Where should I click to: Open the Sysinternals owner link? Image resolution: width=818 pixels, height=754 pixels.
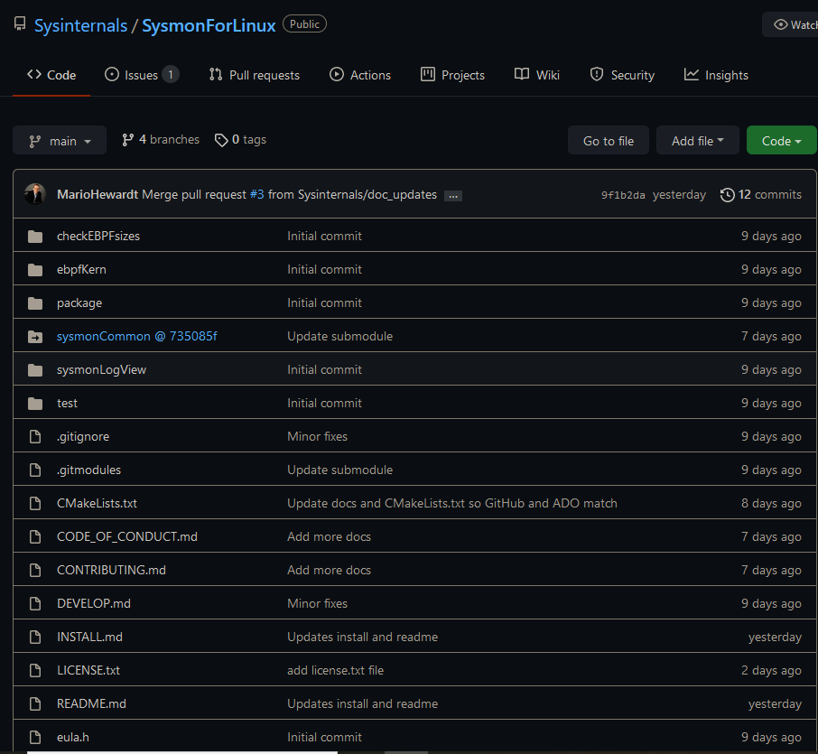tap(81, 25)
